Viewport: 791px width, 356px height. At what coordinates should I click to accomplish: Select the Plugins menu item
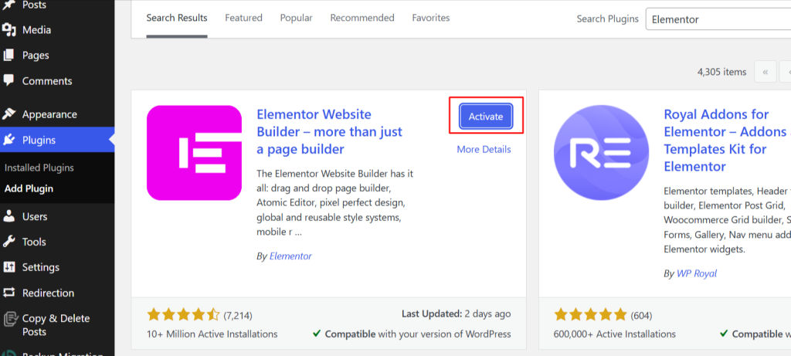[57, 140]
